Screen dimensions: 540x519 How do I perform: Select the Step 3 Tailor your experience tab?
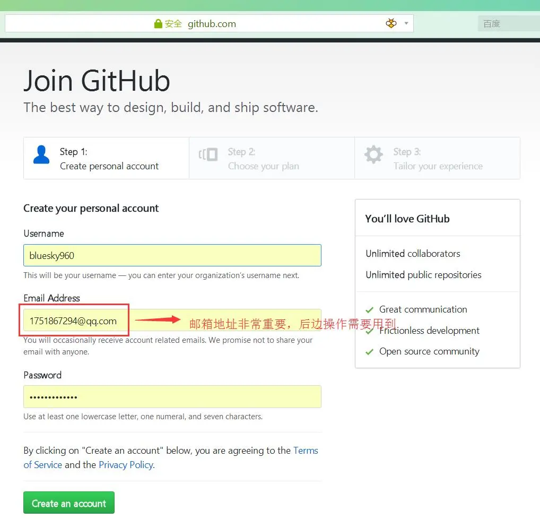[x=438, y=158]
